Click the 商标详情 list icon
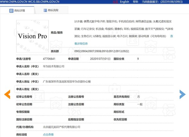 click(x=11, y=11)
